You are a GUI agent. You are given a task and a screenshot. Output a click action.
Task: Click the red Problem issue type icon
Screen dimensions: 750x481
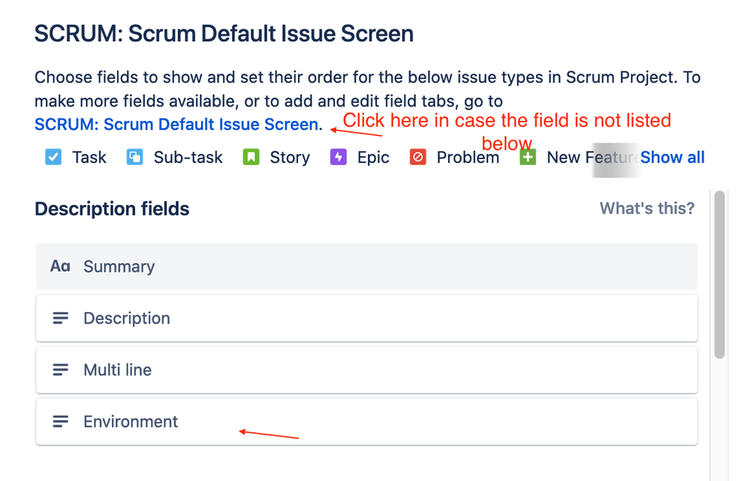click(x=417, y=157)
